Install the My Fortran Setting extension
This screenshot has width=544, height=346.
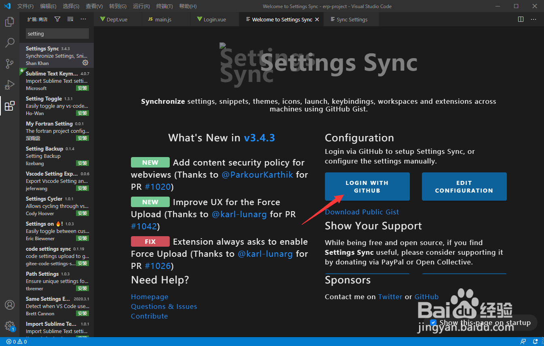click(x=82, y=138)
